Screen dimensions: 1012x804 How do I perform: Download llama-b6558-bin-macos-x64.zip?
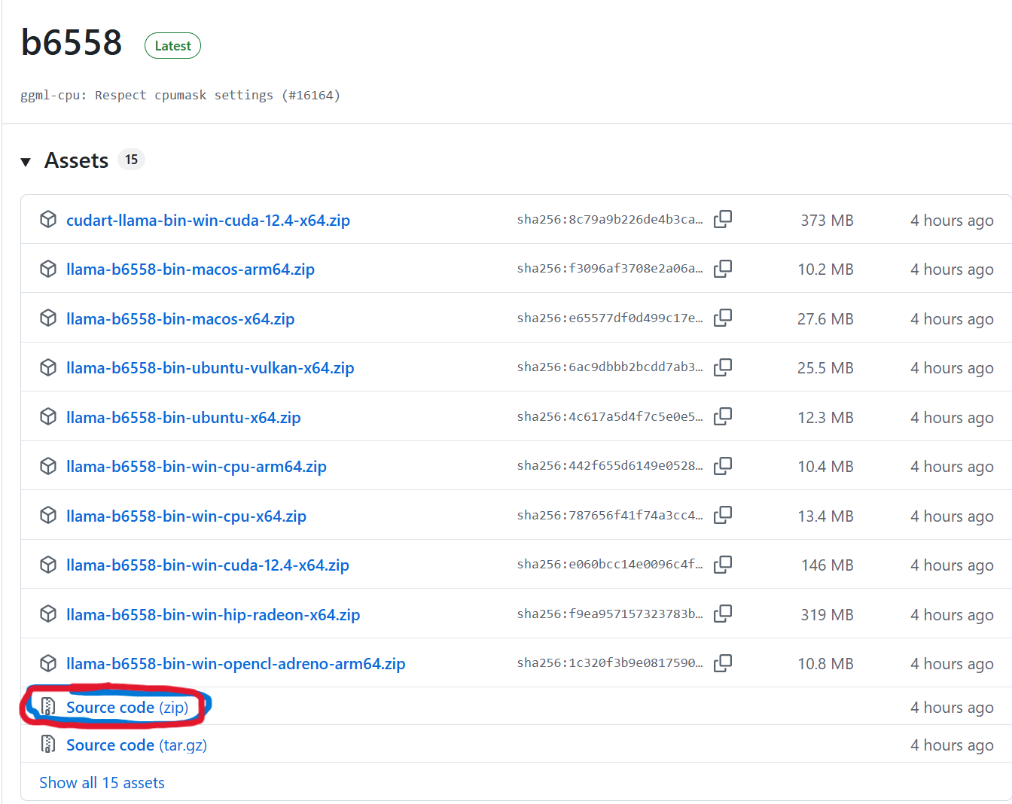180,319
